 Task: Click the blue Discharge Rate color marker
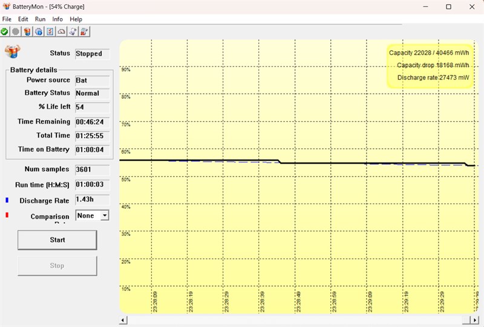[7, 200]
